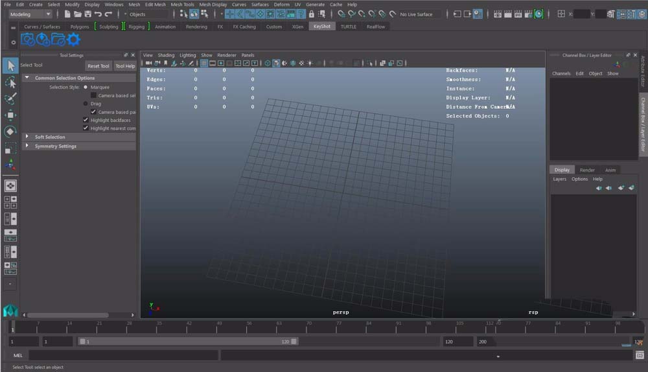
Task: Select the Drag selection style
Action: pyautogui.click(x=86, y=104)
